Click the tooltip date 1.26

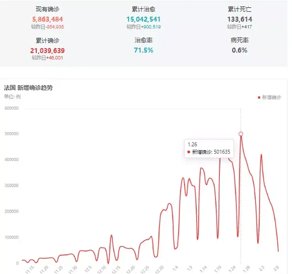[x=192, y=144]
